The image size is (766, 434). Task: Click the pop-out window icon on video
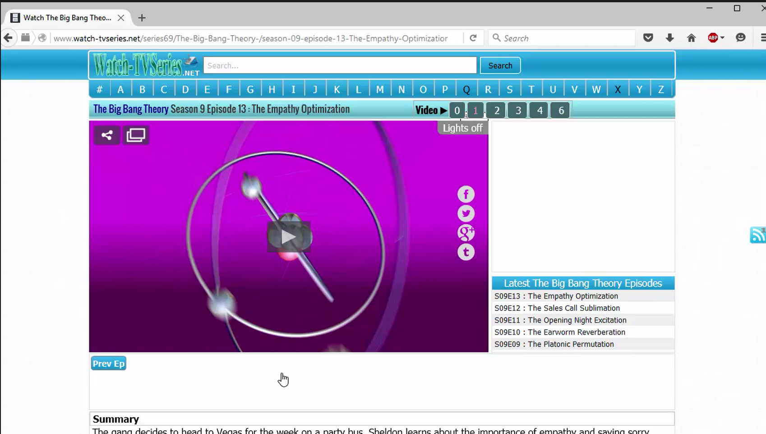[x=136, y=135]
